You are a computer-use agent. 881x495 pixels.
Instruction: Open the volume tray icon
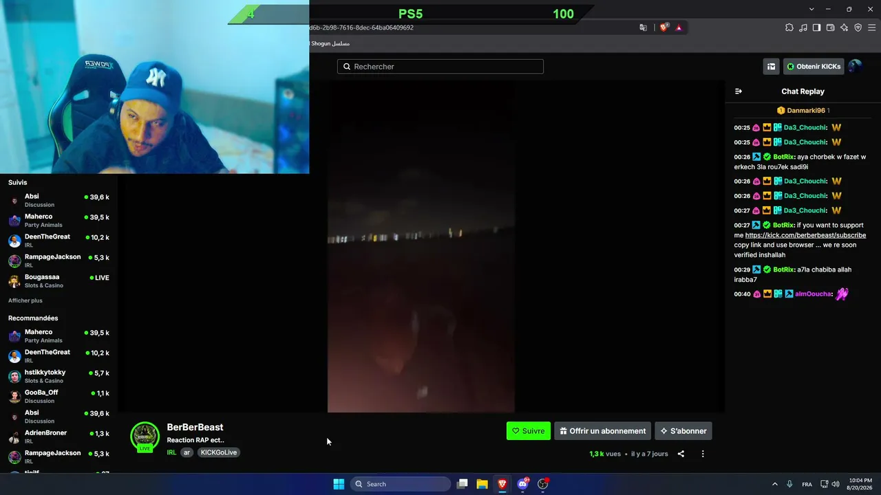click(836, 484)
